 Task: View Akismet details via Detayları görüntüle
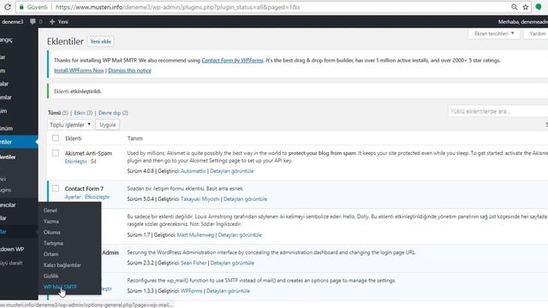coord(232,171)
